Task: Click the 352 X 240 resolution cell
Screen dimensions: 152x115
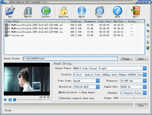Action: (x=76, y=35)
